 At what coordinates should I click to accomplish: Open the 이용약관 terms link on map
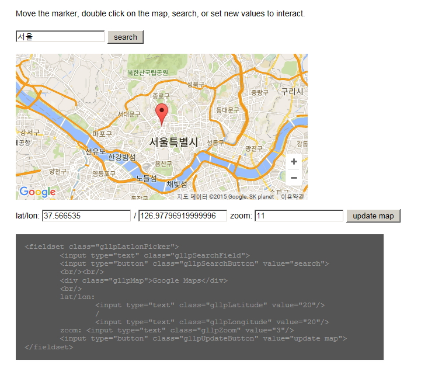(x=293, y=196)
